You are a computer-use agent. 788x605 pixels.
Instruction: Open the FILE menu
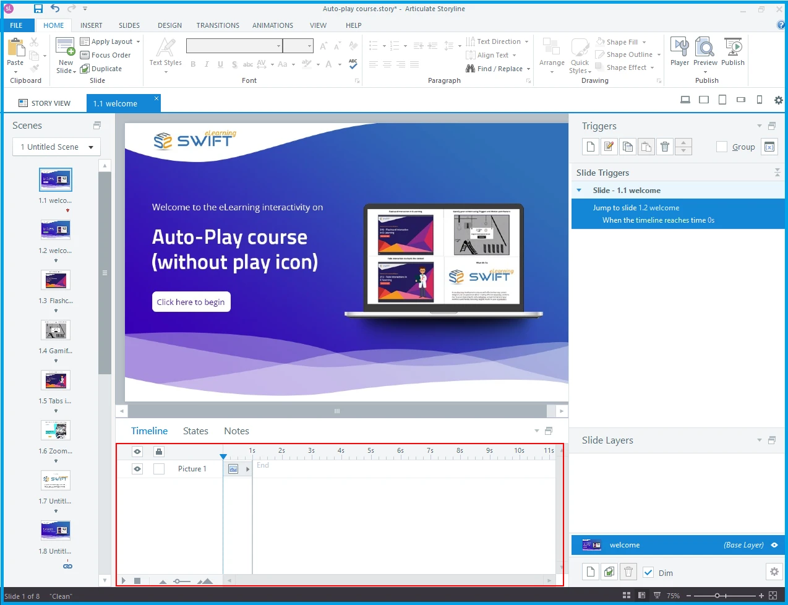(x=17, y=25)
